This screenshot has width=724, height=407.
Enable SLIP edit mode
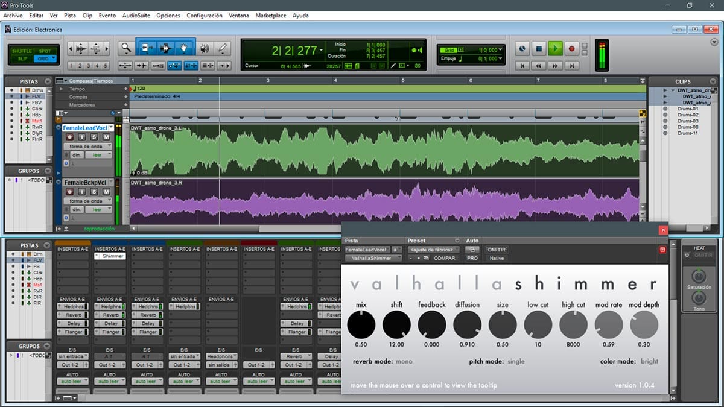point(23,58)
